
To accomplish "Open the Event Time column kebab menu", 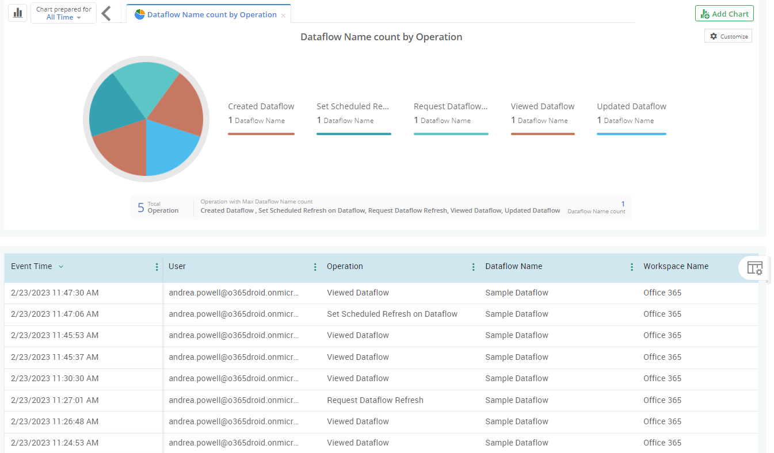I will point(157,267).
